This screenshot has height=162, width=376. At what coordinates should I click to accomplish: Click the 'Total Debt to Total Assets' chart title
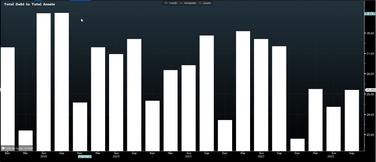tap(29, 4)
